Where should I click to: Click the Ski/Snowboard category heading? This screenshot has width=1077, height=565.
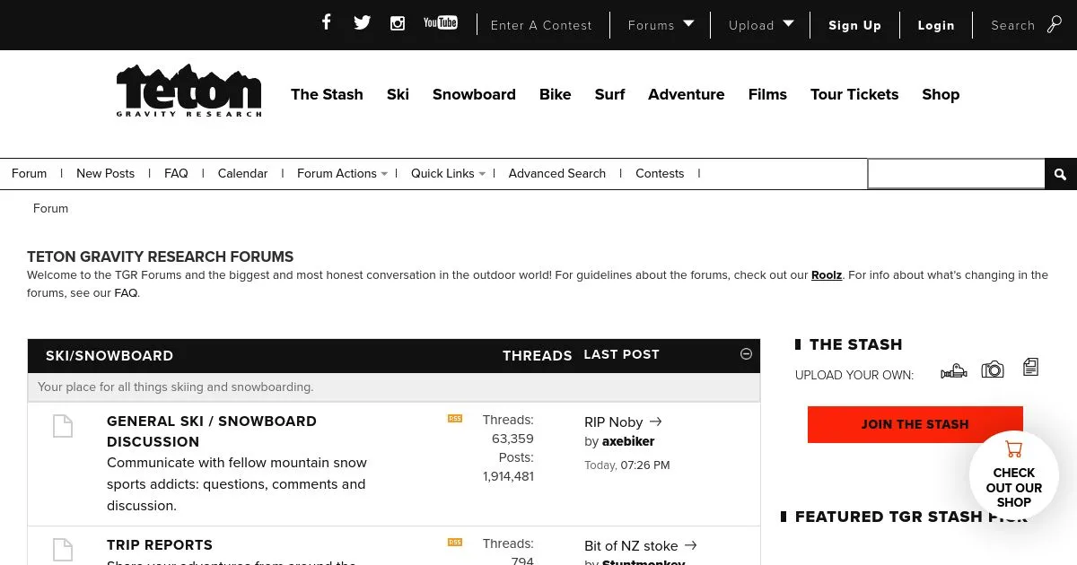109,356
